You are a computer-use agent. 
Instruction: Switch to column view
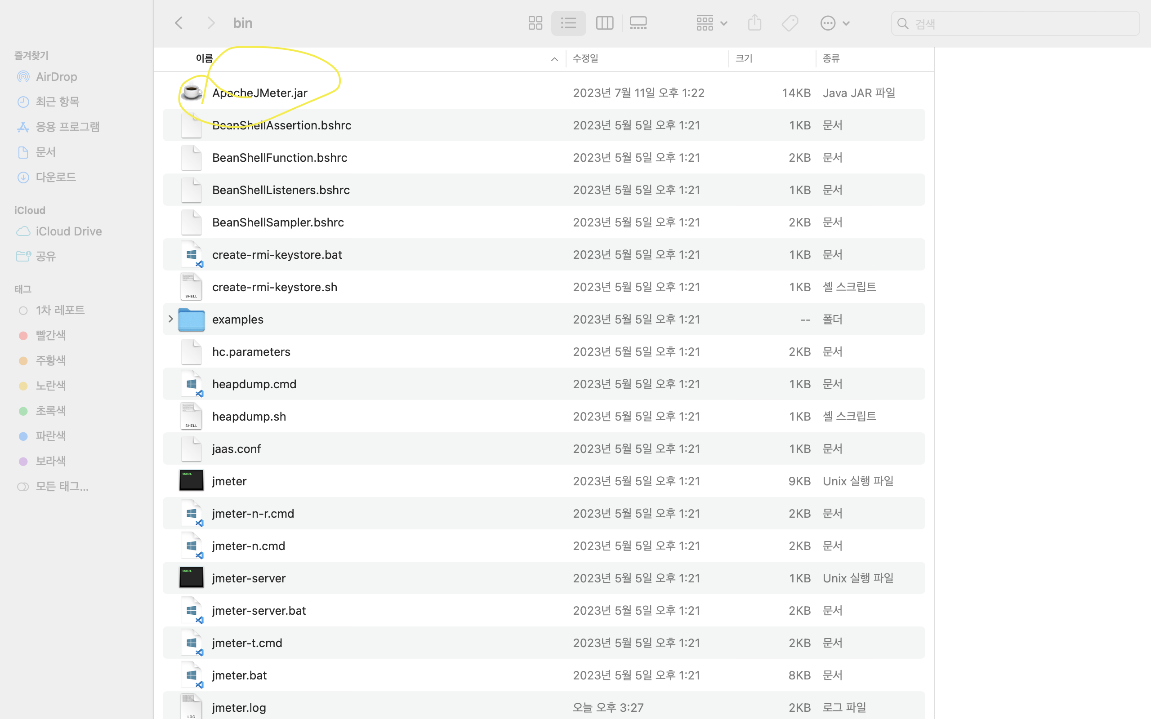coord(604,23)
